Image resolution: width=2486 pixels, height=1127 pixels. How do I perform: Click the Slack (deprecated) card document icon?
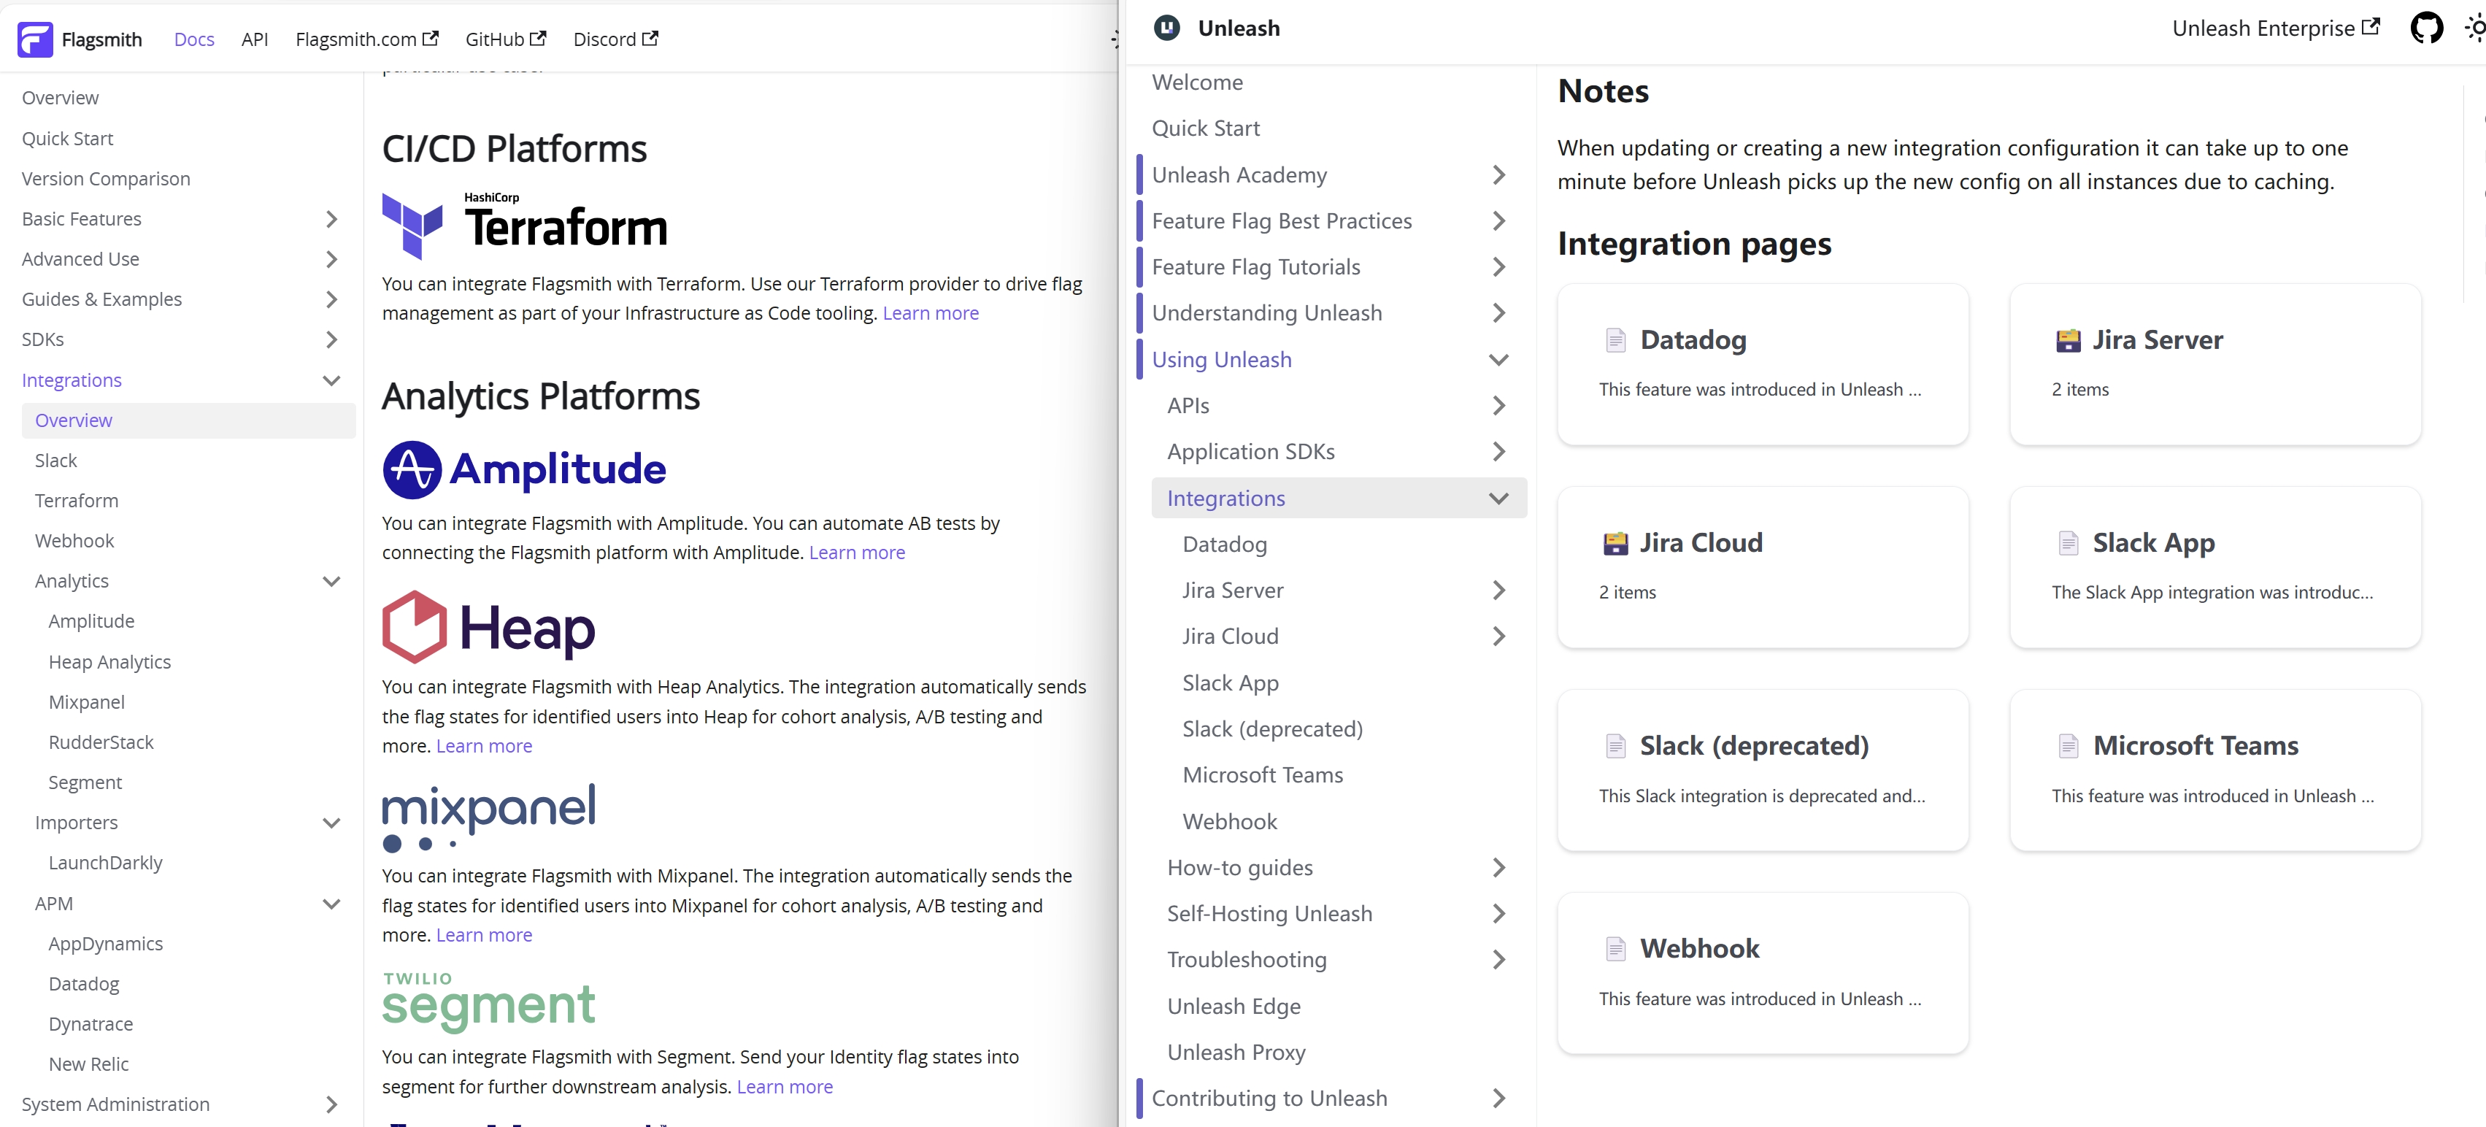pos(1615,746)
